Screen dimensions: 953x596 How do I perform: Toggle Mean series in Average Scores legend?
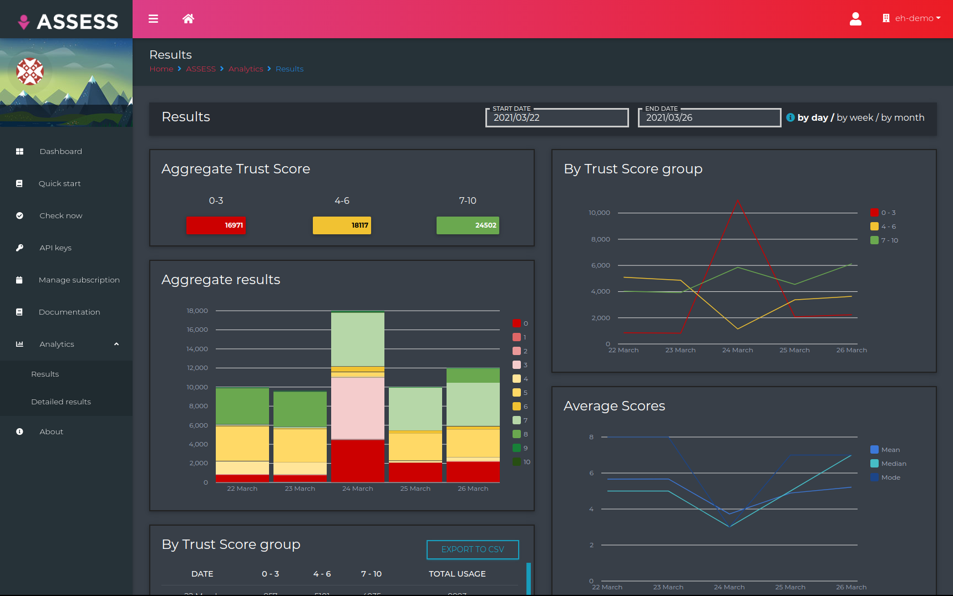885,450
